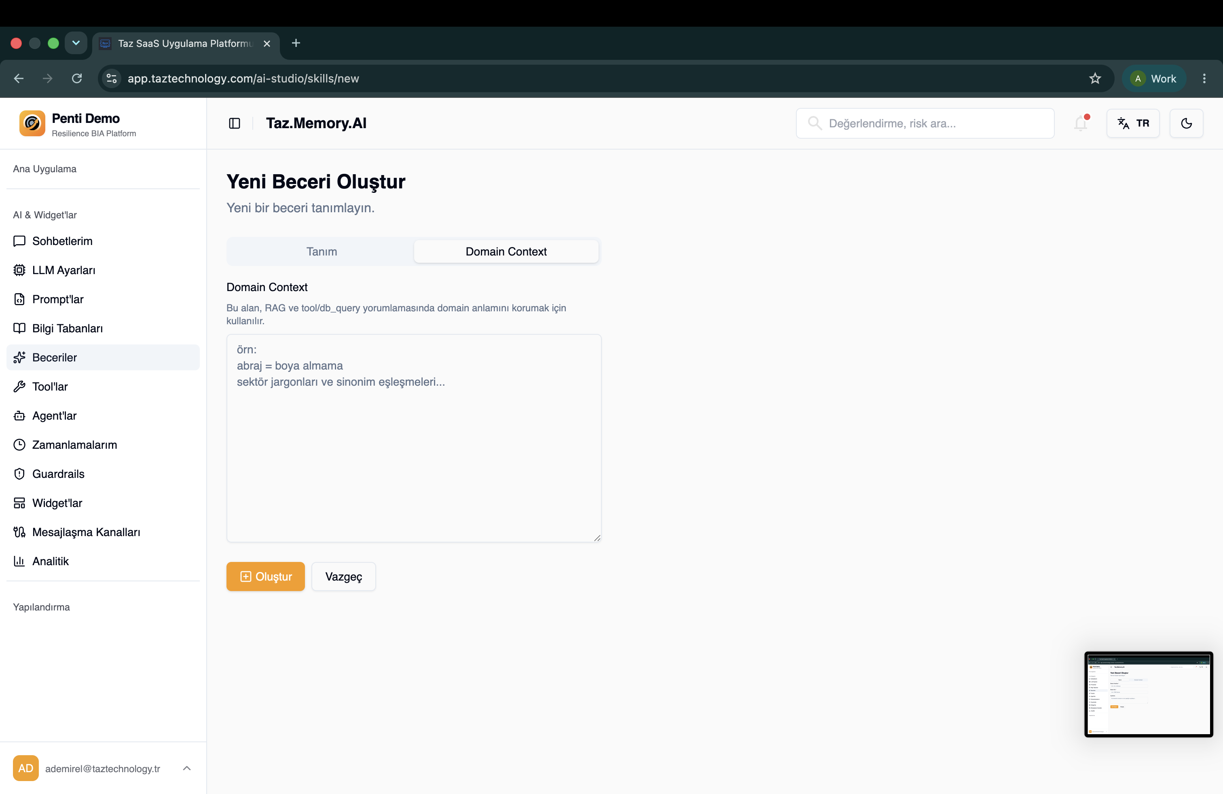Click the Beceriler sparkles icon

(19, 357)
